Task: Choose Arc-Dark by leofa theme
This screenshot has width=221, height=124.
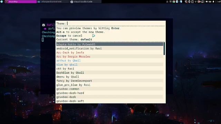Action: pos(110,52)
